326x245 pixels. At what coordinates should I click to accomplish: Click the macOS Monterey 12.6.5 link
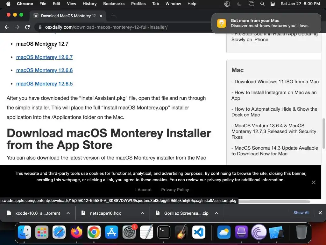[x=44, y=84]
